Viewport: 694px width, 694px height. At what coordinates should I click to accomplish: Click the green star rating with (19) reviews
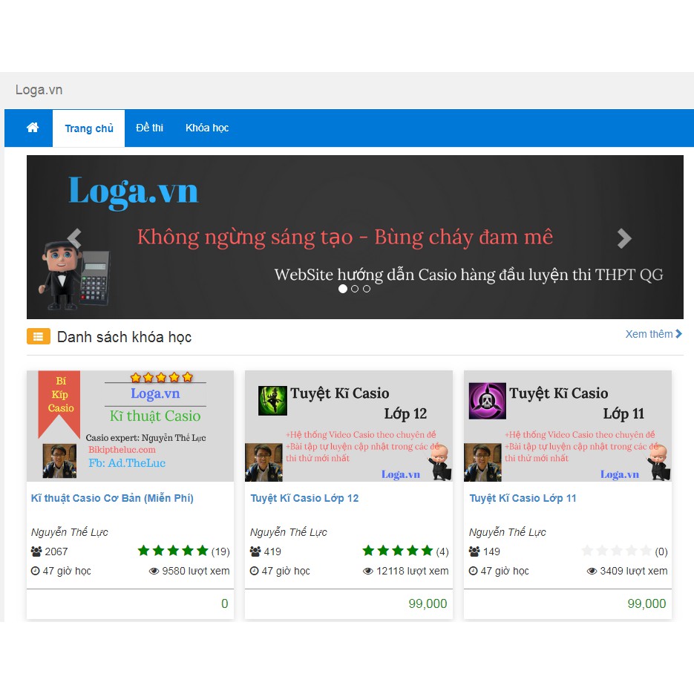[x=173, y=551]
